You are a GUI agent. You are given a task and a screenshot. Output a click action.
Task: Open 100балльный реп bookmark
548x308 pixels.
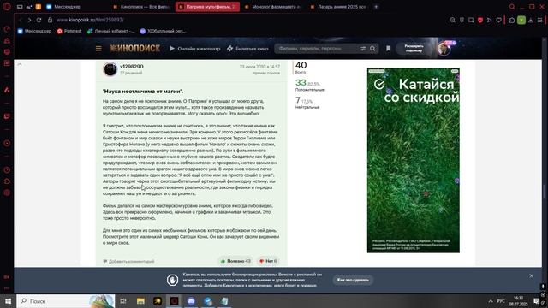coord(163,31)
